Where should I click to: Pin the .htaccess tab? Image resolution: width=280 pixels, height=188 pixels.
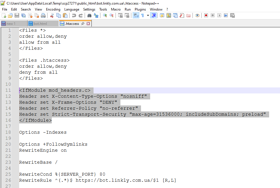tap(83, 23)
